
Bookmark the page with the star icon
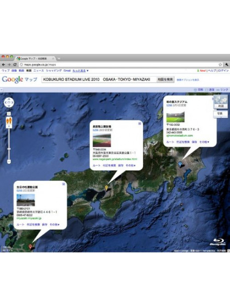220,64
